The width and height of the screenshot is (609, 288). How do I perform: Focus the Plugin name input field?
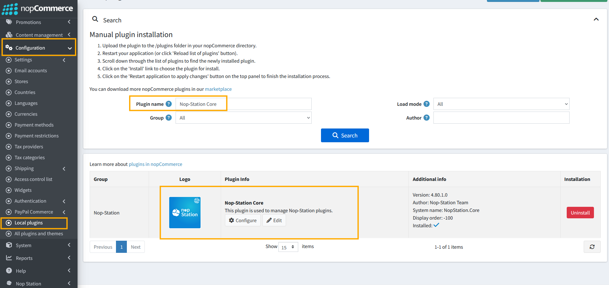pos(243,104)
